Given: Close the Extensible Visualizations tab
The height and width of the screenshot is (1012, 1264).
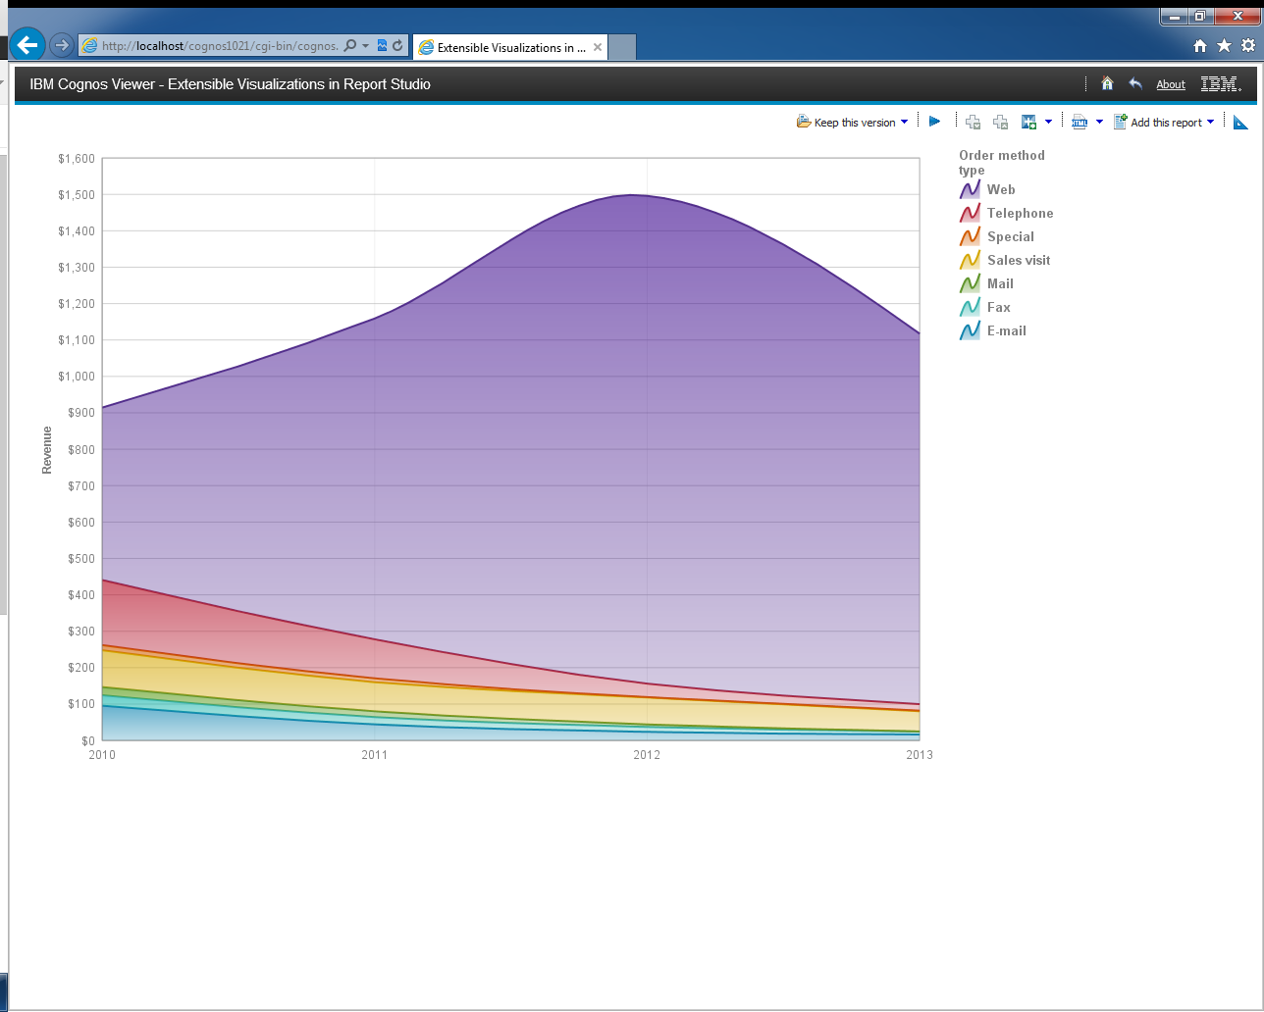Looking at the screenshot, I should (598, 47).
